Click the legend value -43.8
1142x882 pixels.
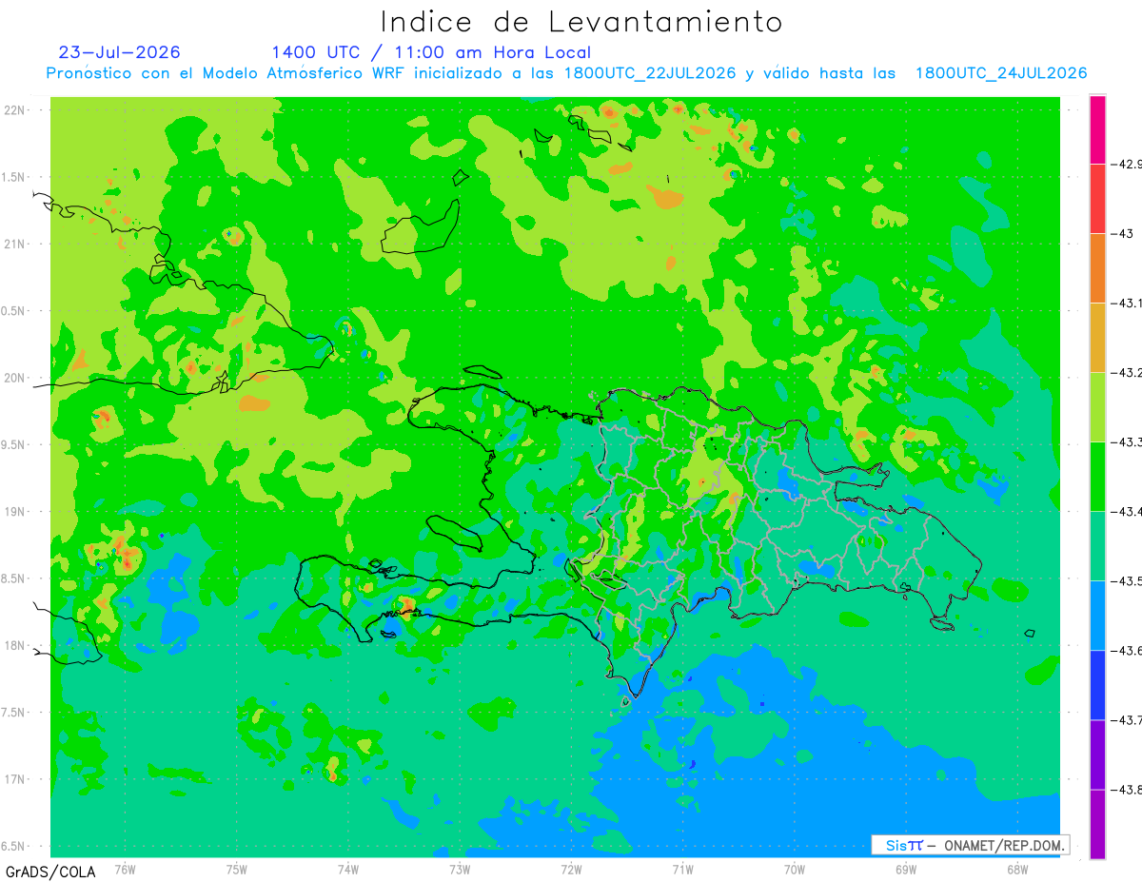point(1126,789)
